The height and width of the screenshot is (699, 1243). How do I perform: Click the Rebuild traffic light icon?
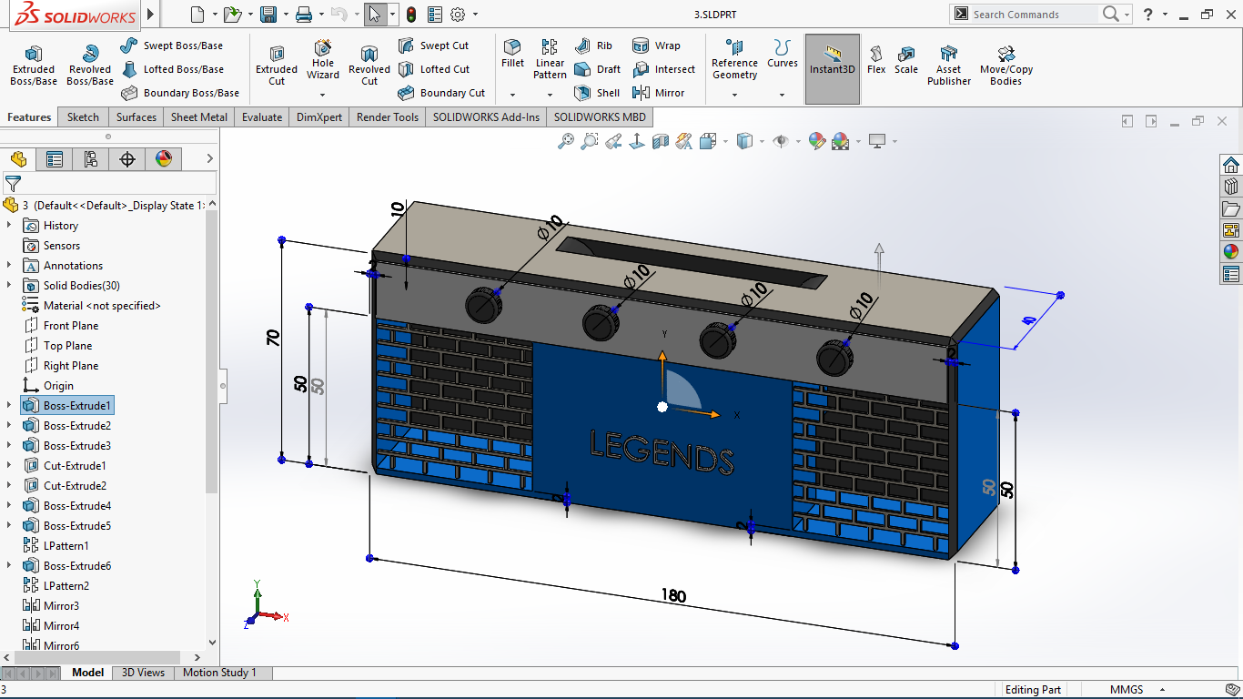pos(411,15)
